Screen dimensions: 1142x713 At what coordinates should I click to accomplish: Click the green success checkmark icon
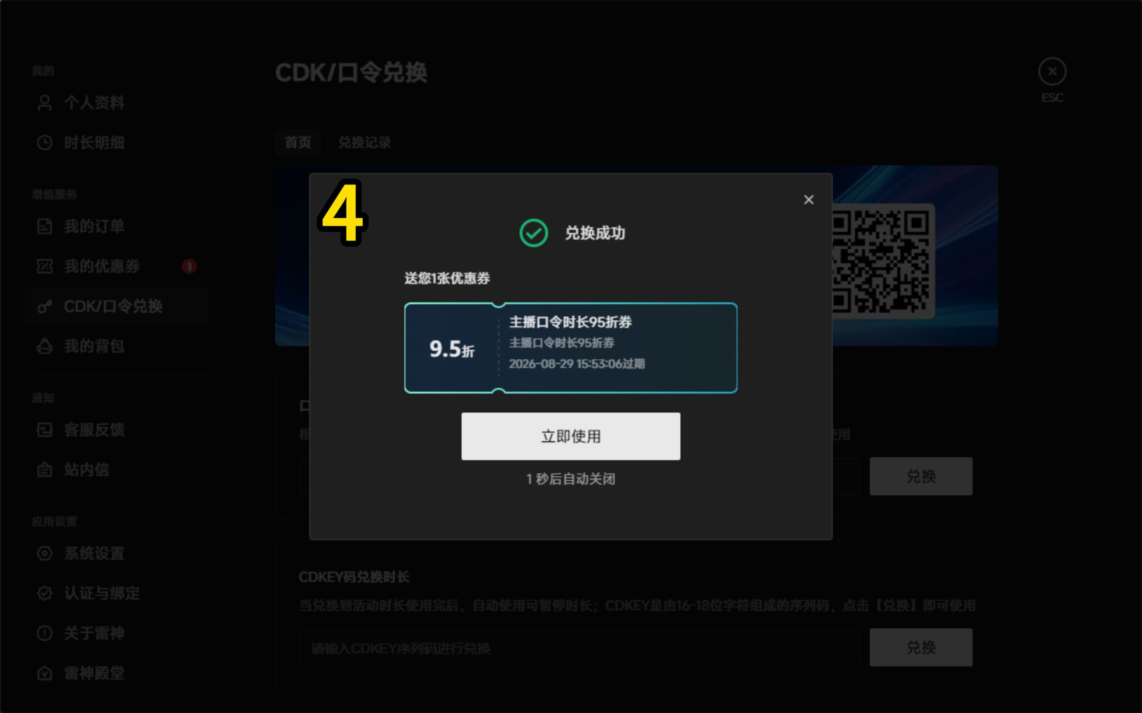pyautogui.click(x=533, y=233)
